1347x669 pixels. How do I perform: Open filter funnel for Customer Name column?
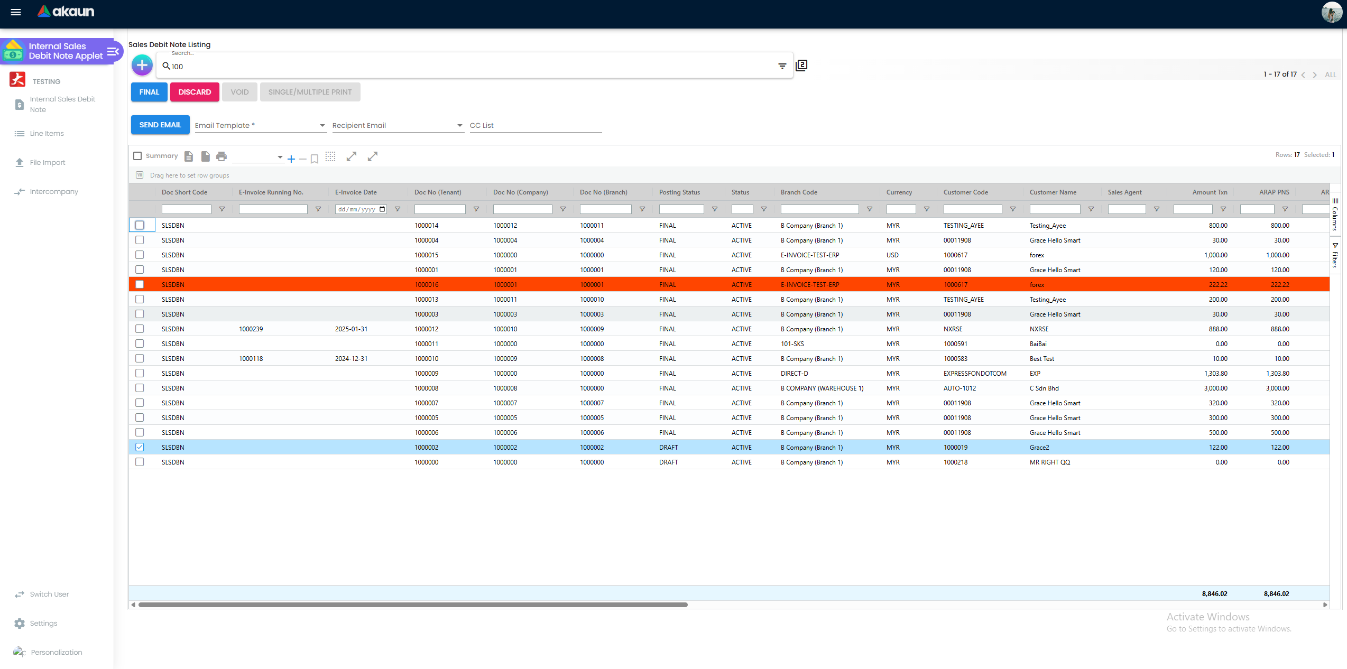point(1091,209)
